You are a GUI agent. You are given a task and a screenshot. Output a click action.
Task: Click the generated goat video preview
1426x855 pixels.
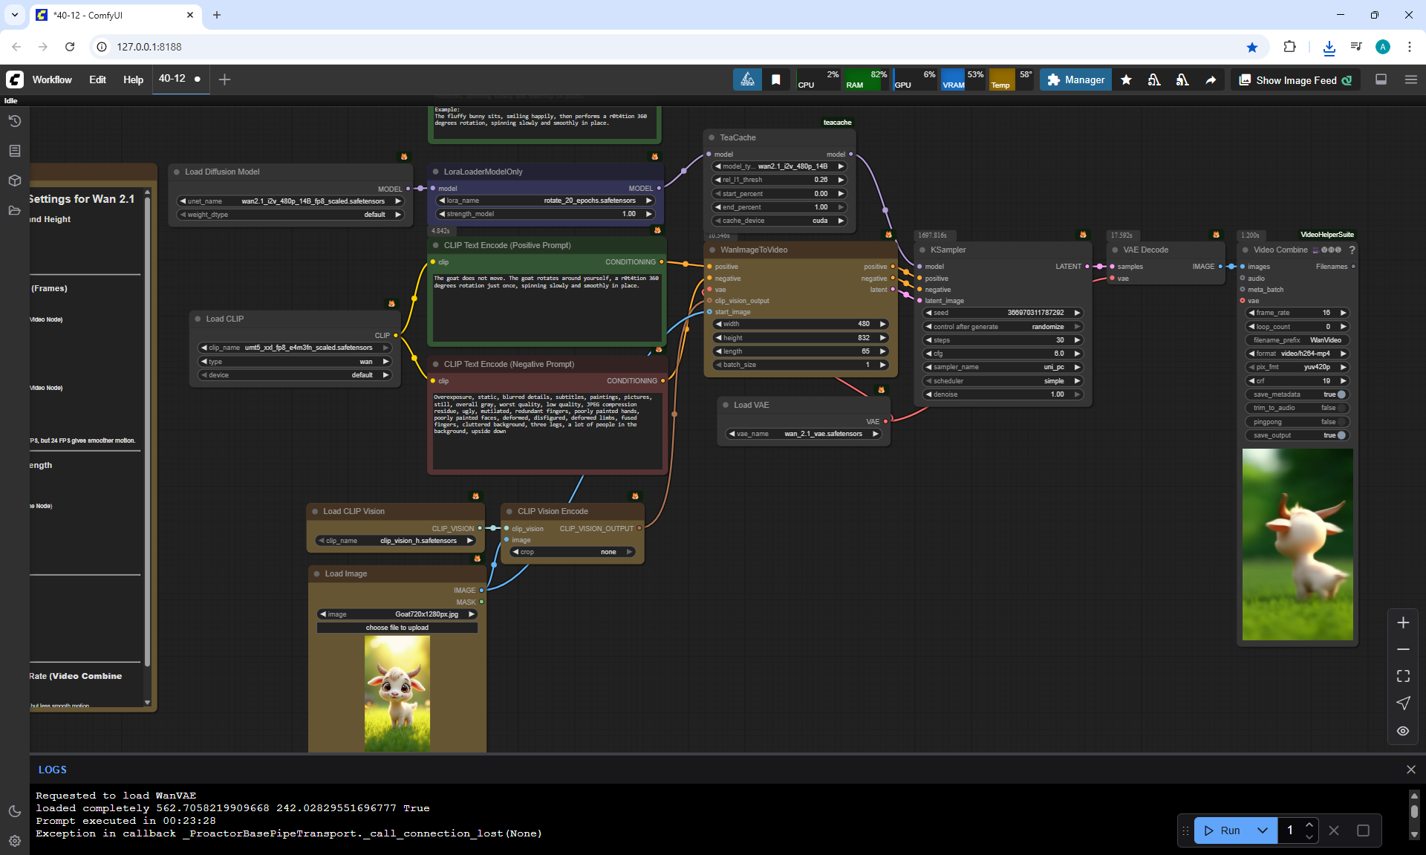(1297, 544)
